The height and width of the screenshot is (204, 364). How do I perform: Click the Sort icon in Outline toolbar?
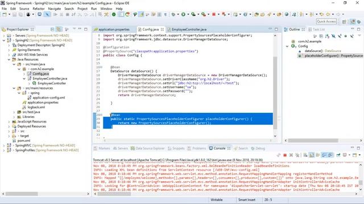point(328,36)
